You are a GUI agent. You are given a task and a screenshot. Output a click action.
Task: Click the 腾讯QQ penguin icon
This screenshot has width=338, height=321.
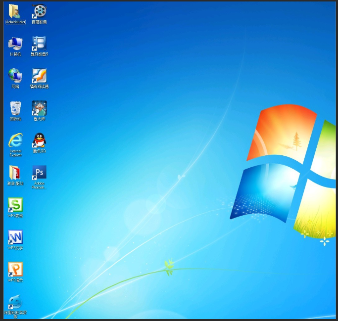39,140
